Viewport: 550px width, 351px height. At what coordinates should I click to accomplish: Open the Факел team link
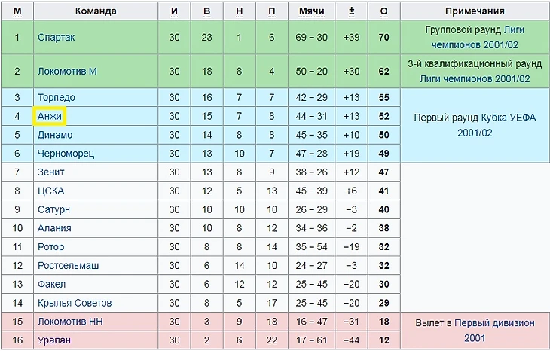click(51, 285)
